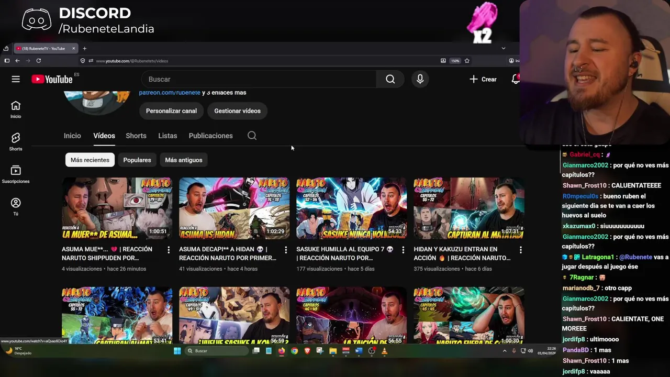Switch to the channel Shorts tab
670x377 pixels.
pyautogui.click(x=136, y=136)
